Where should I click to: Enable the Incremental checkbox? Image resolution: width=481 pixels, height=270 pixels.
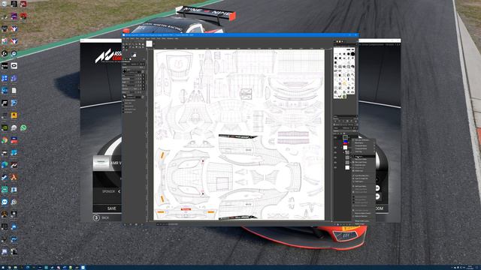click(123, 112)
